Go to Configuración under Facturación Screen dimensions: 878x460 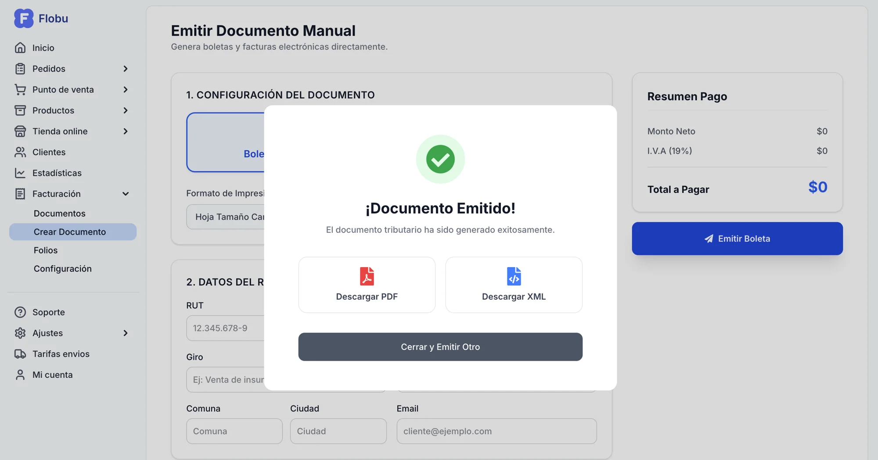(63, 268)
